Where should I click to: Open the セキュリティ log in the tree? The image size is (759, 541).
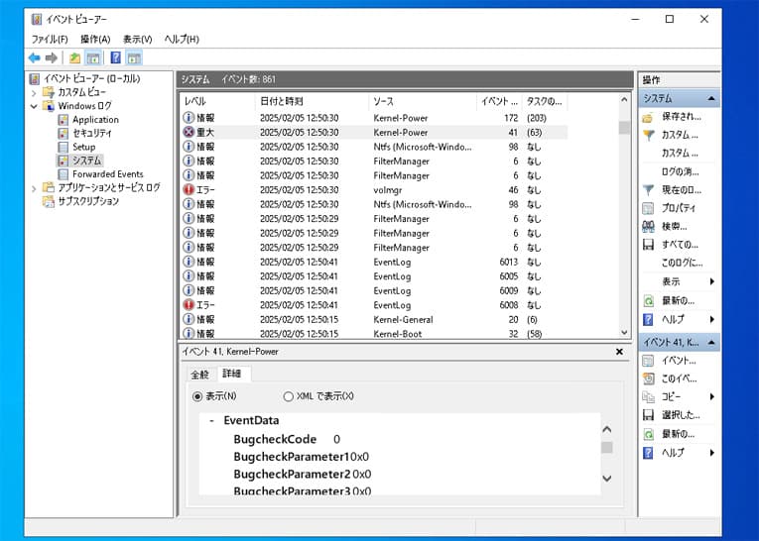click(x=91, y=133)
